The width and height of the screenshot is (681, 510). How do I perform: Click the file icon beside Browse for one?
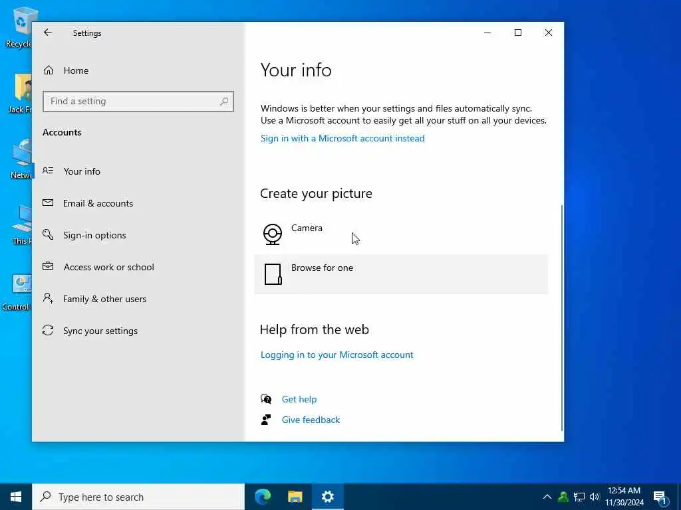(273, 274)
